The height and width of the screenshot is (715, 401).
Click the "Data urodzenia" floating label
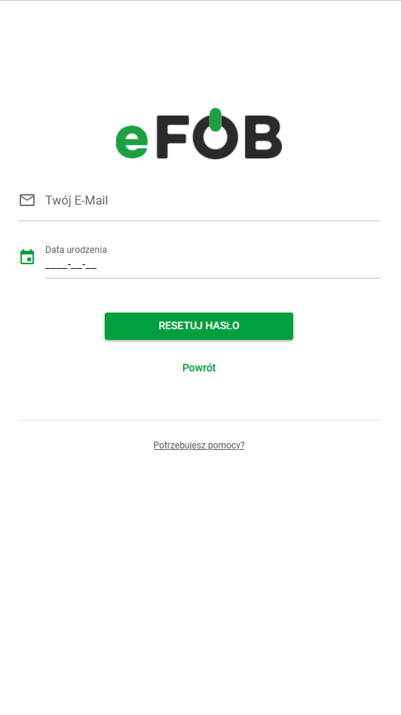click(x=76, y=249)
